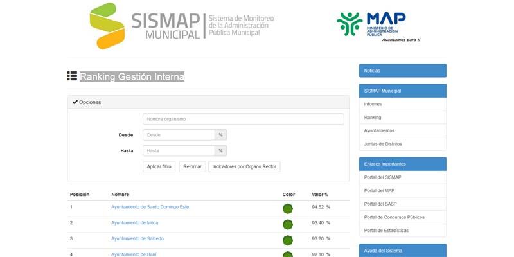The width and height of the screenshot is (514, 257).
Task: Click the green status icon for Santo Domingo Este
Action: coord(287,208)
